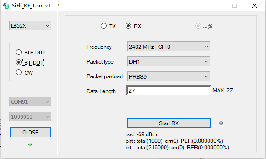The image size is (266, 159).
Task: Click the SiFli_RF_Tool v1.1.7 title text
Action: coord(36,6)
